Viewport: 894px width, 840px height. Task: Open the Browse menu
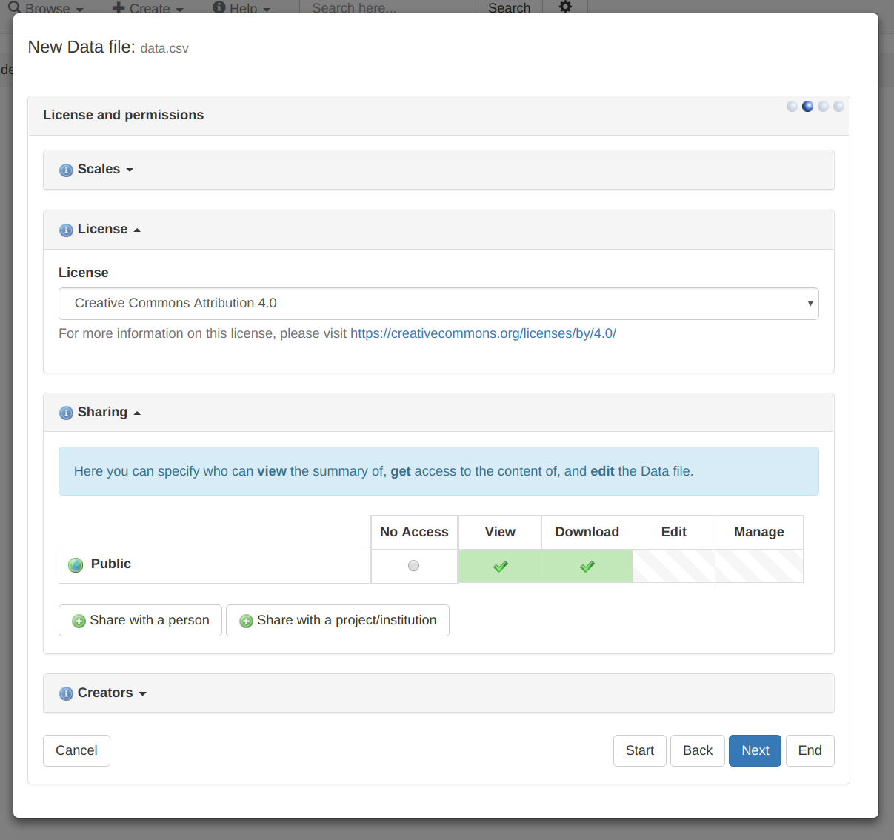[47, 8]
